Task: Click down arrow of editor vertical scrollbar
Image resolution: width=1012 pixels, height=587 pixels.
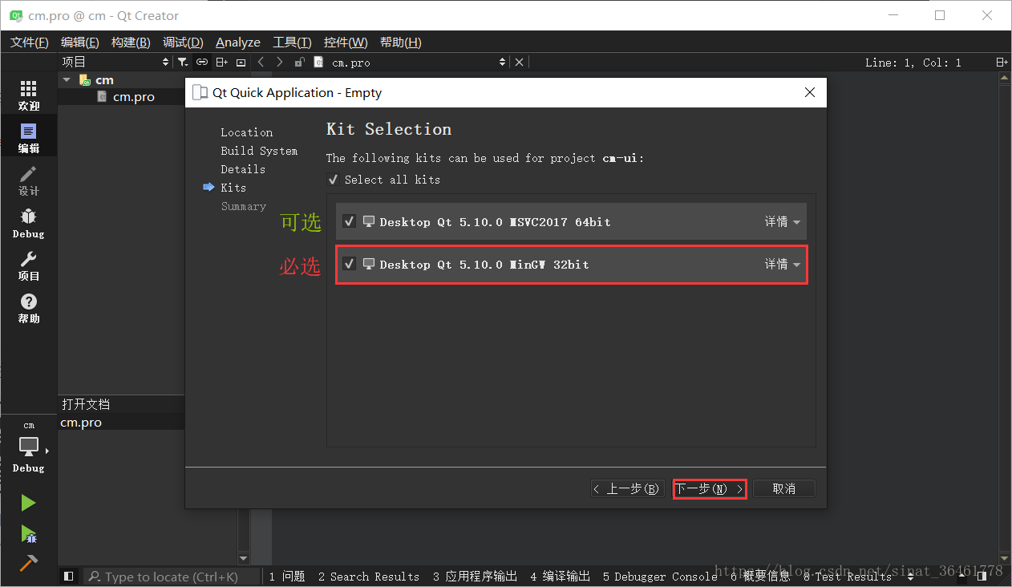Action: coord(1004,558)
